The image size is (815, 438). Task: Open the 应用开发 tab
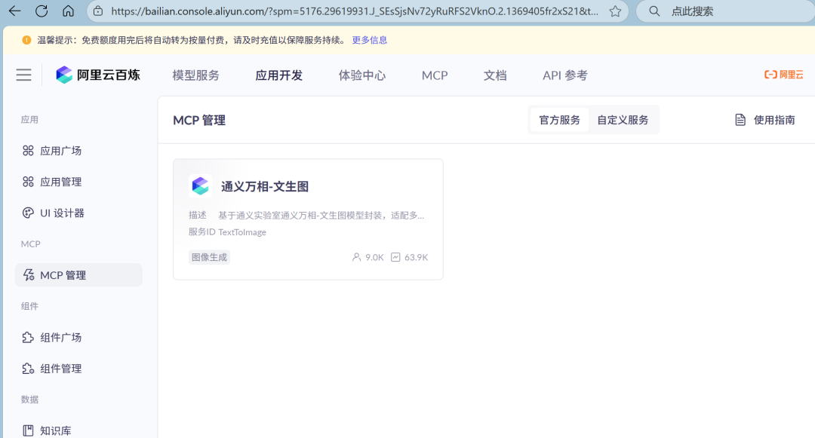click(279, 75)
